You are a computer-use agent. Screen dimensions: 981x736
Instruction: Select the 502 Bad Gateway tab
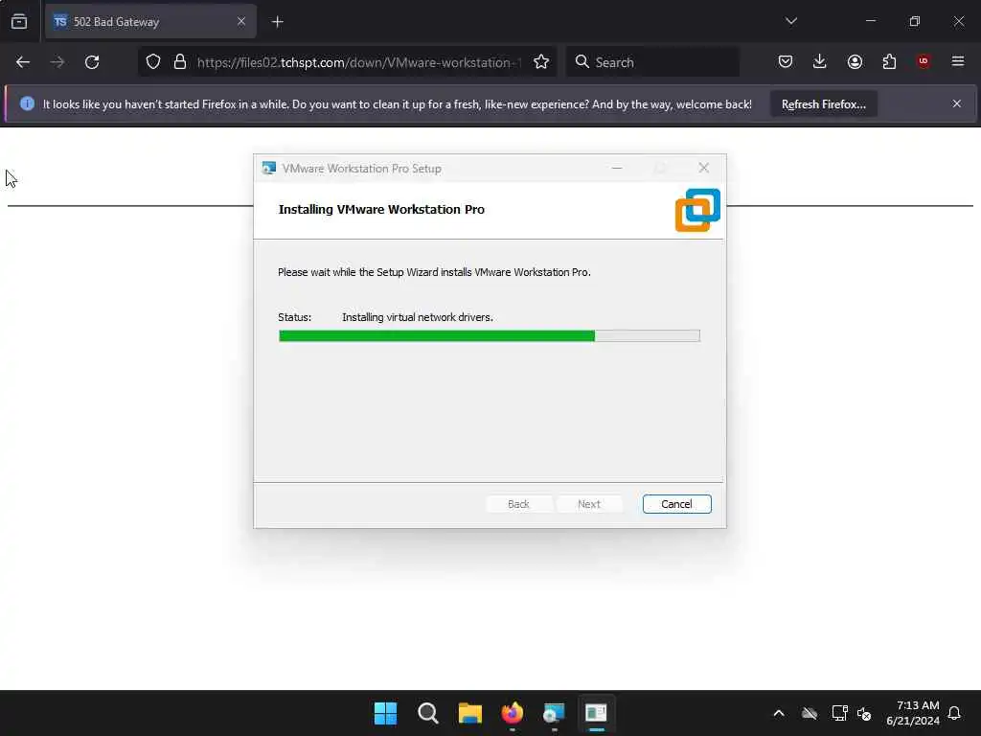pos(150,22)
